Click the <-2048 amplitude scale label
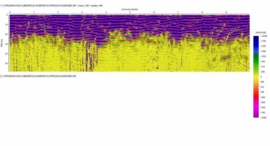 264,36
